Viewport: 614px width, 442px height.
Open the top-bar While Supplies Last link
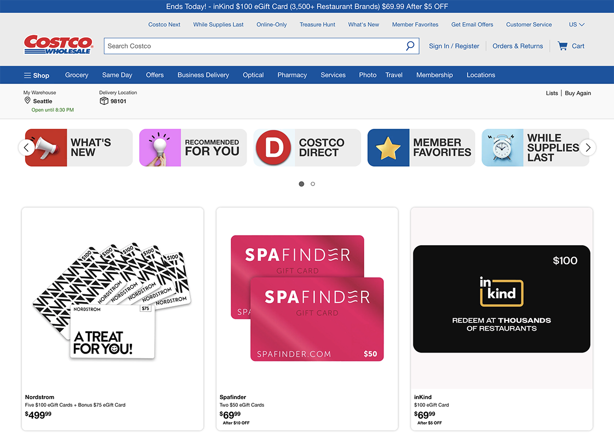coord(218,25)
